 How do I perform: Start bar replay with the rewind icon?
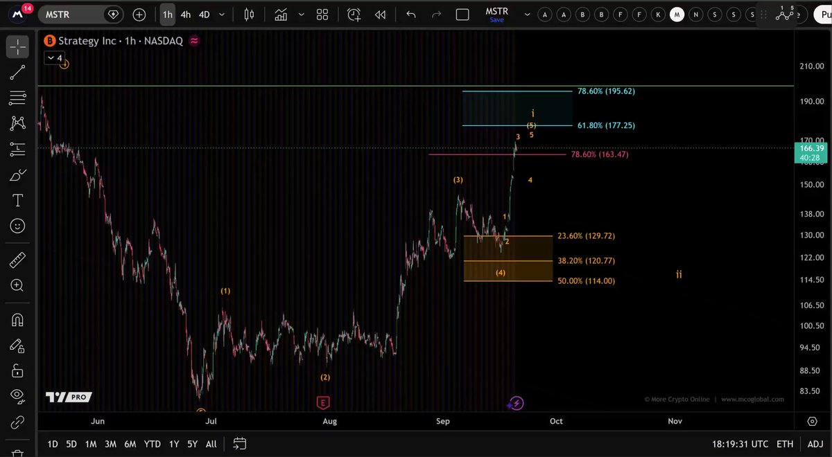380,14
